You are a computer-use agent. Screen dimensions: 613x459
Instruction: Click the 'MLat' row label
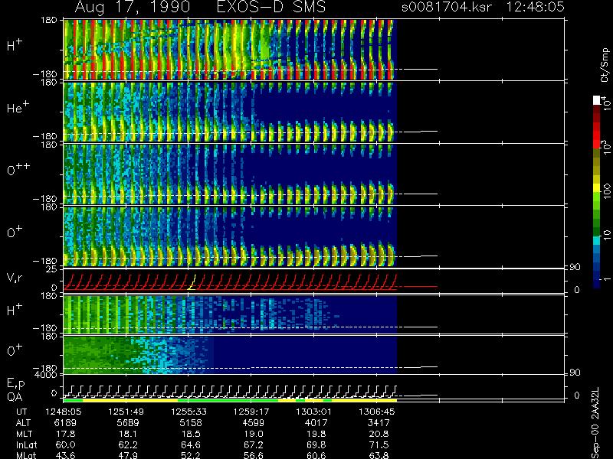tap(25, 455)
